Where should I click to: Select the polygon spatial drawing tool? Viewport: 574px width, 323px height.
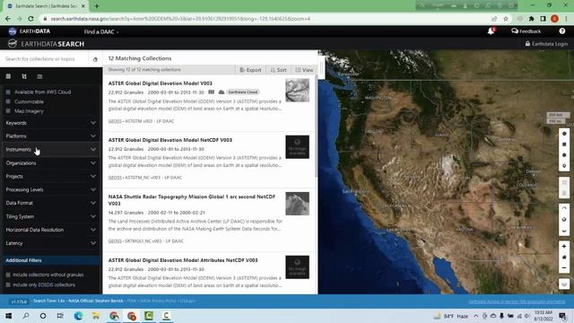[x=564, y=134]
